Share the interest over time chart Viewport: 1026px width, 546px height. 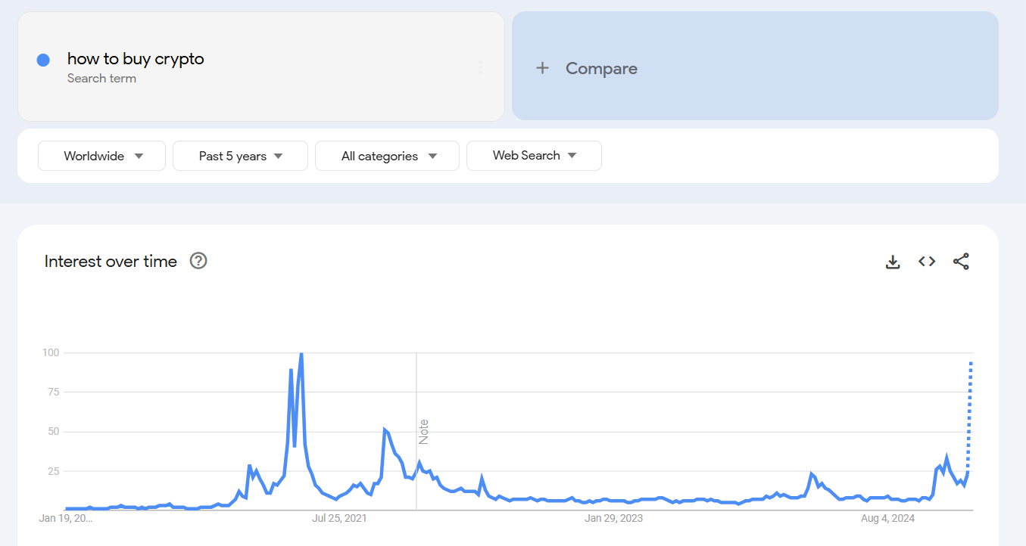[x=961, y=262]
